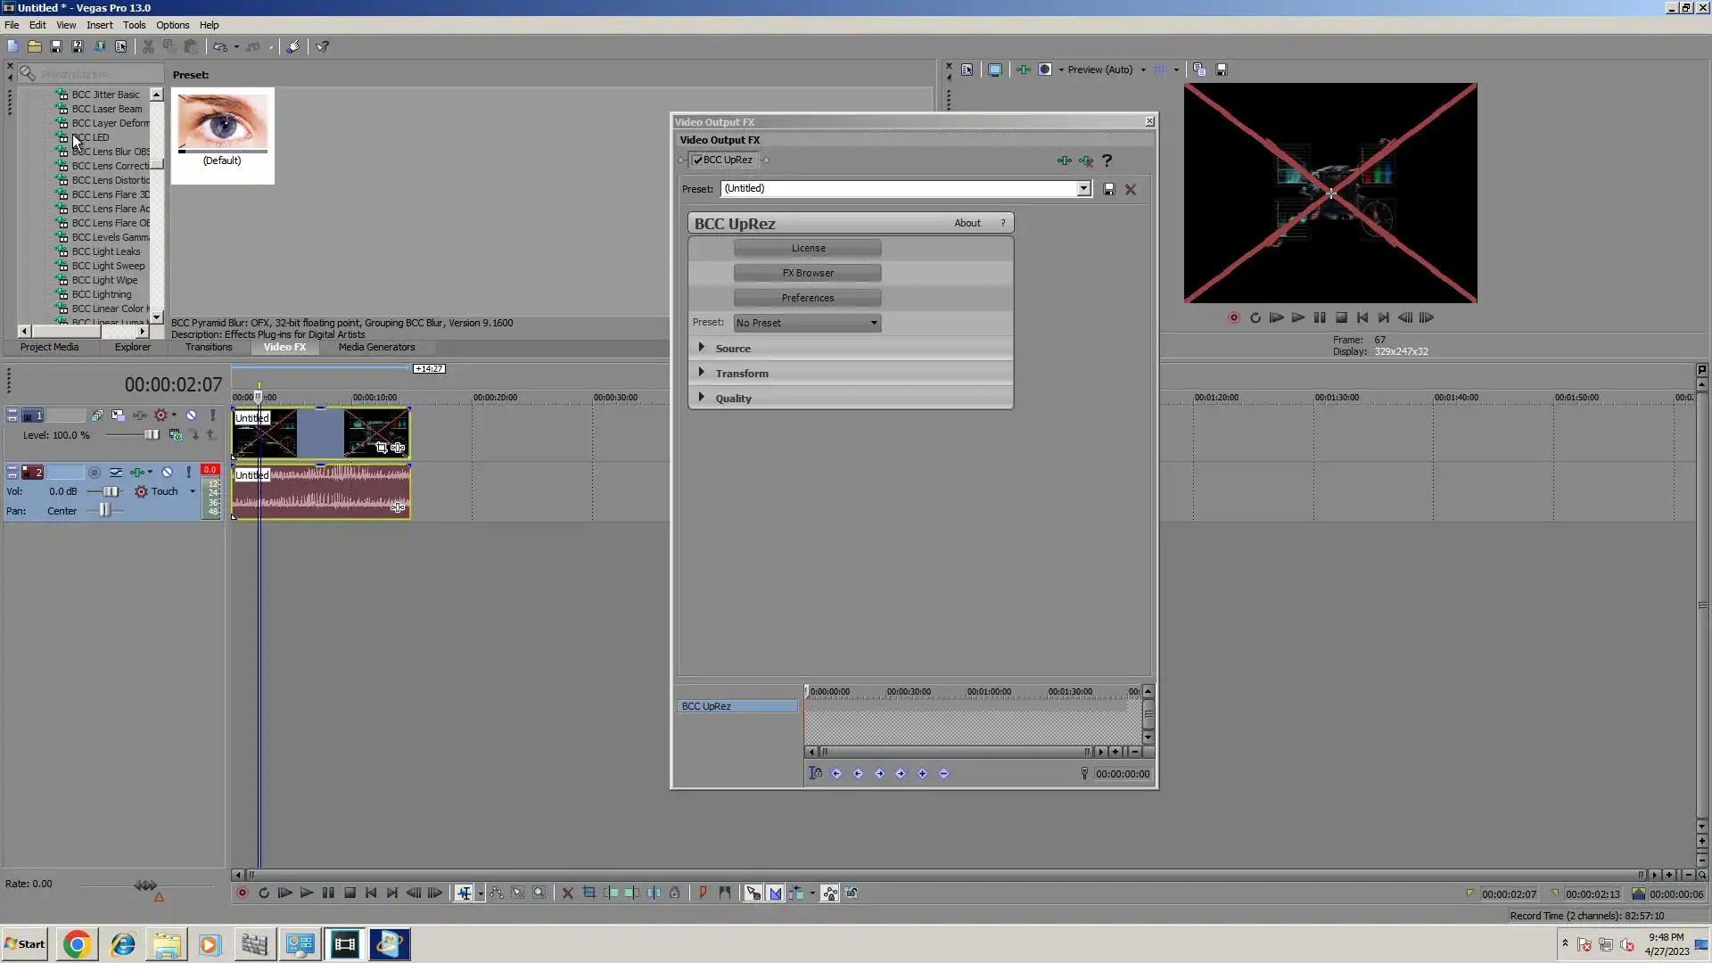Screen dimensions: 1712x963
Task: Switch to the Transitions tab
Action: 209,347
